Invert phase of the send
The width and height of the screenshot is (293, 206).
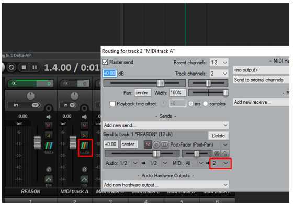tap(156, 145)
